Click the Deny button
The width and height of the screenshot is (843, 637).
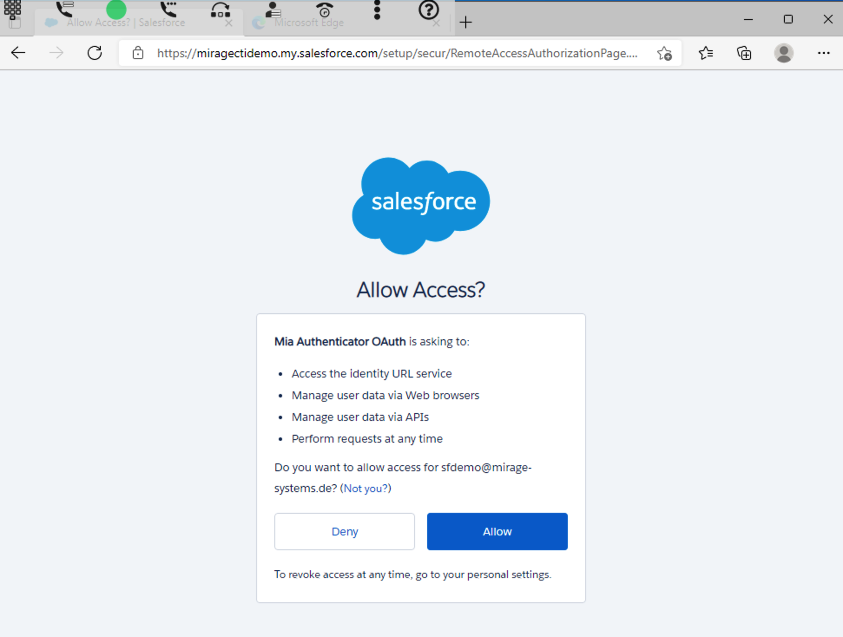[344, 532]
